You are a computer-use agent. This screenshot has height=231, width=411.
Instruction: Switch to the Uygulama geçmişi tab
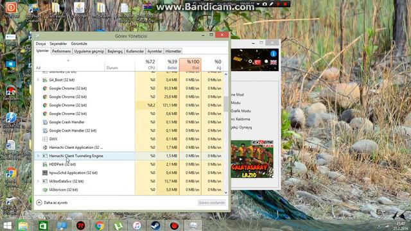[x=89, y=51]
